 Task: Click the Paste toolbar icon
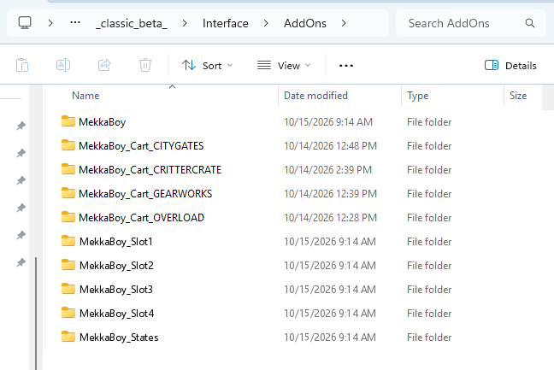22,65
